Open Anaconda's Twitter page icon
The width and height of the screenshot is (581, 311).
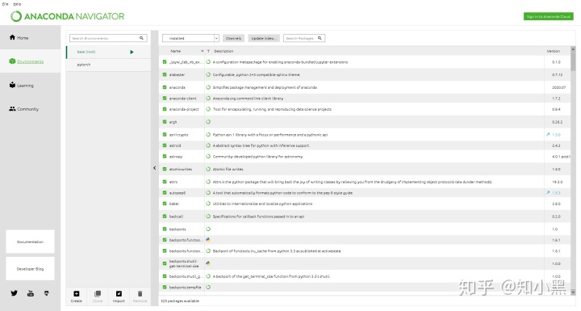[x=14, y=293]
